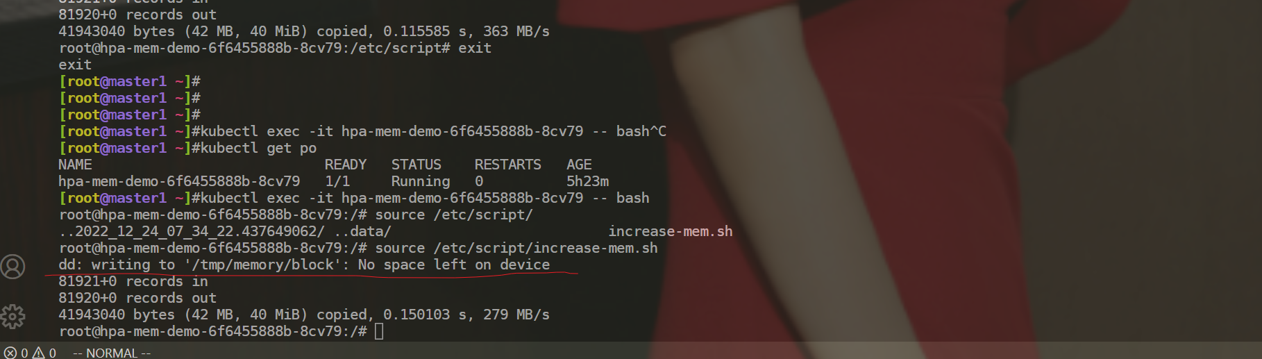Click the warnings triangle icon in the status bar
Viewport: 1262px width, 359px height.
pos(39,353)
